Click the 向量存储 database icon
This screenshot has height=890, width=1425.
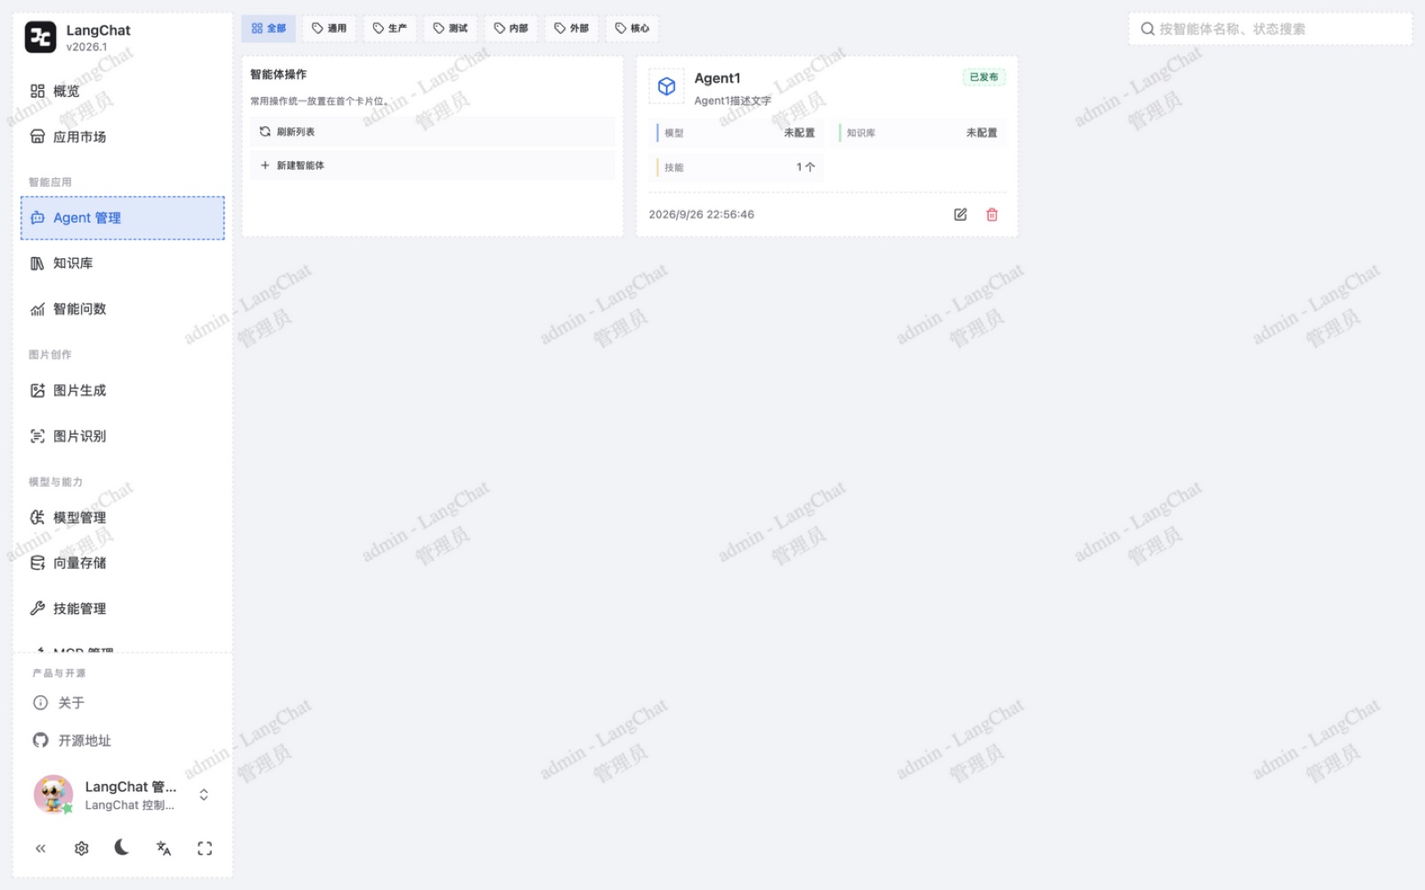pos(37,563)
